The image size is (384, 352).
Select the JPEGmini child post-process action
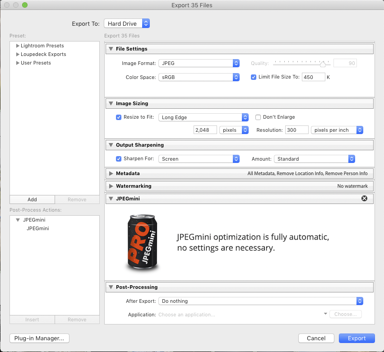click(38, 228)
